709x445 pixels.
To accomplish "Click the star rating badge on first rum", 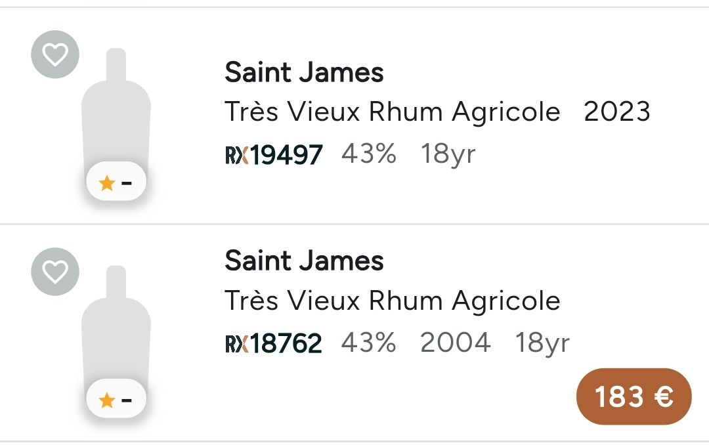I will [x=116, y=183].
